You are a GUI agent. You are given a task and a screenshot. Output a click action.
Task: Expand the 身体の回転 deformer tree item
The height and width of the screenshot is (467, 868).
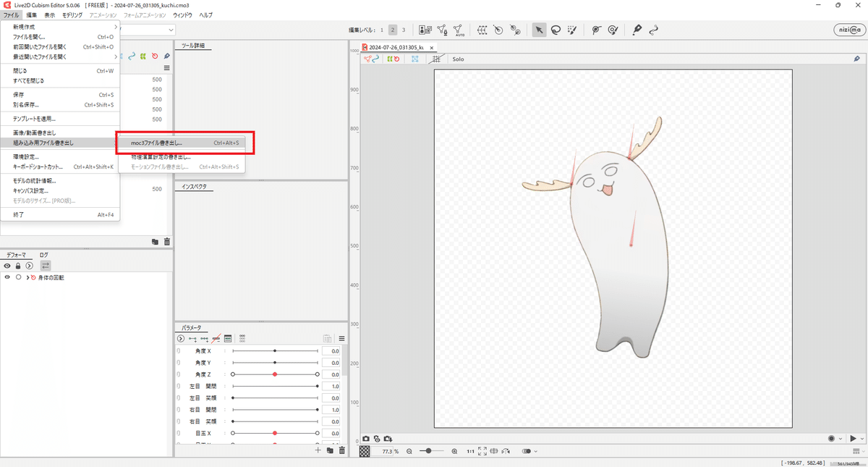tap(27, 277)
